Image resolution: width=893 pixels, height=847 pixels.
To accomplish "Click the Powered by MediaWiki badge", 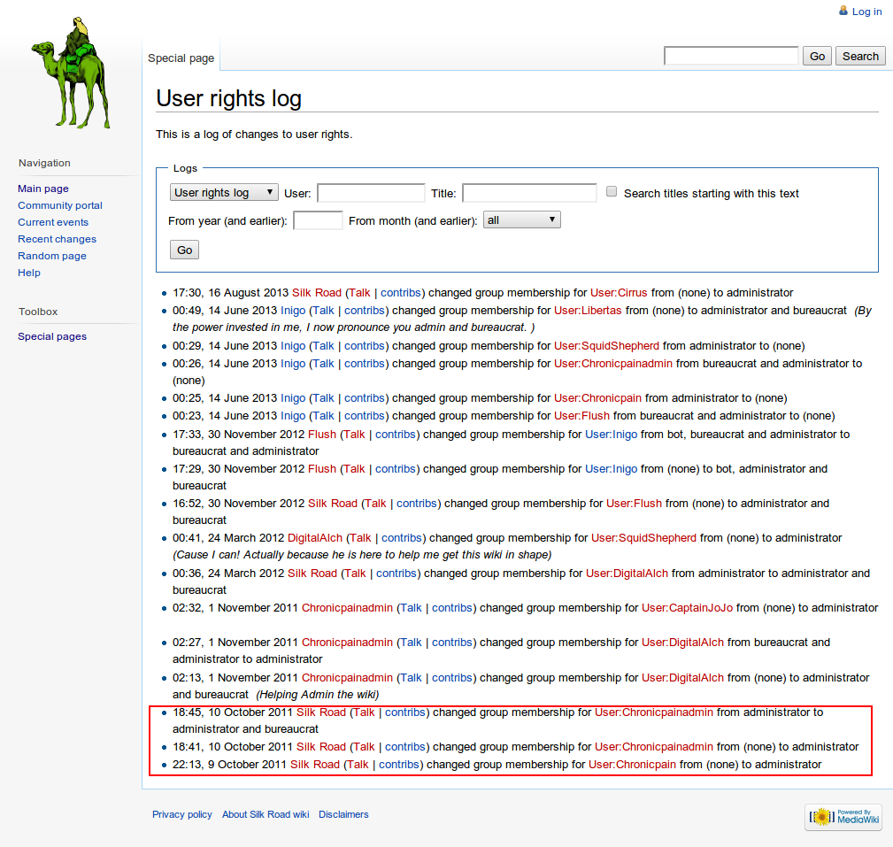I will tap(843, 818).
